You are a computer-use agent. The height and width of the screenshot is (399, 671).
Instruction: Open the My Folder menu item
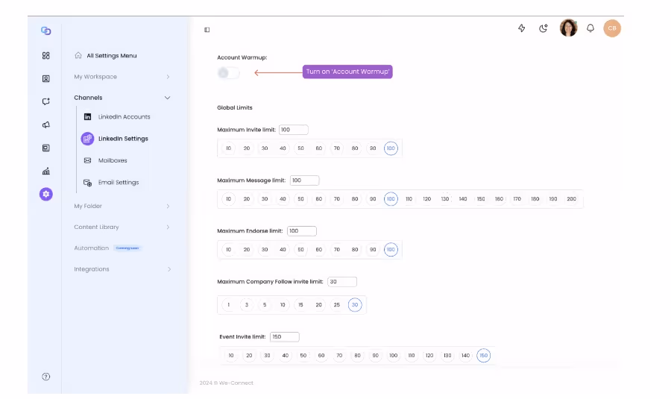pyautogui.click(x=88, y=206)
